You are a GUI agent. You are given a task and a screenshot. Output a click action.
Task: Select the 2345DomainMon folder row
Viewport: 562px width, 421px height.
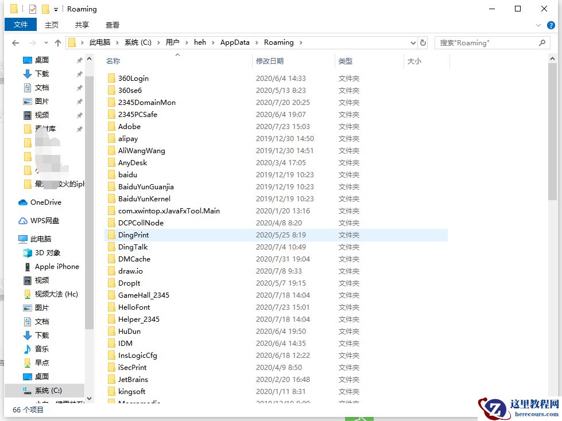coord(276,103)
